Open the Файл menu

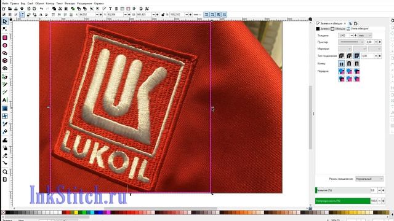(5, 4)
